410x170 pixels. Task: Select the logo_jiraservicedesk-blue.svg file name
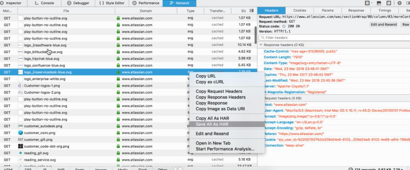tap(48, 72)
